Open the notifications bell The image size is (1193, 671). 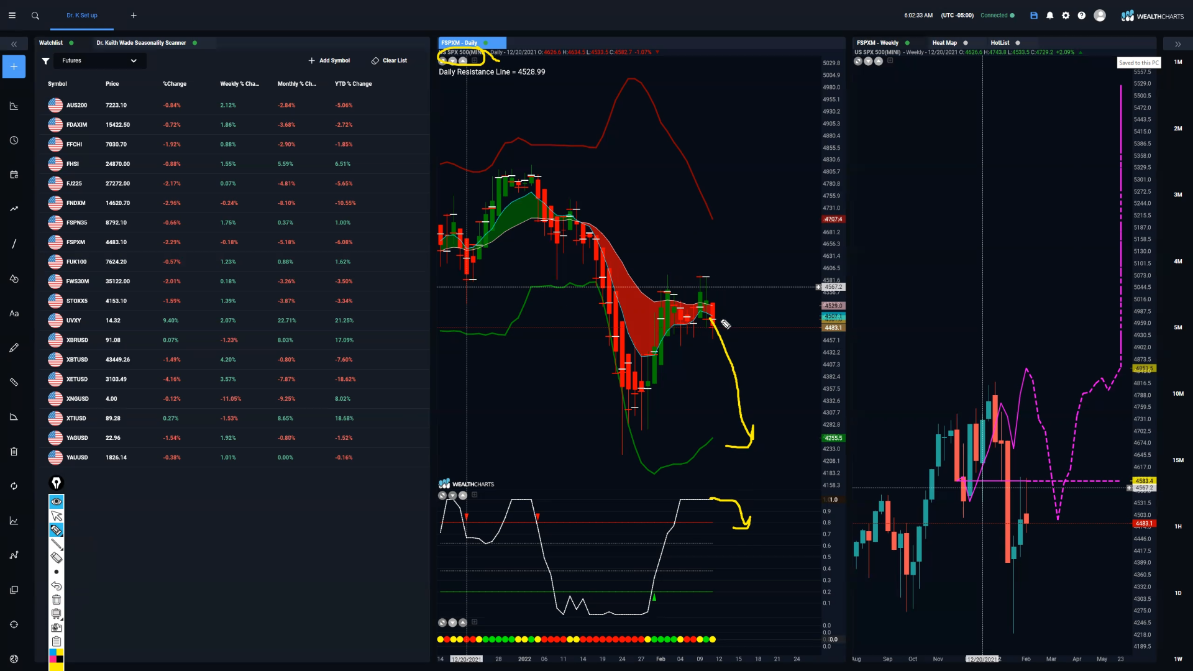click(1050, 16)
